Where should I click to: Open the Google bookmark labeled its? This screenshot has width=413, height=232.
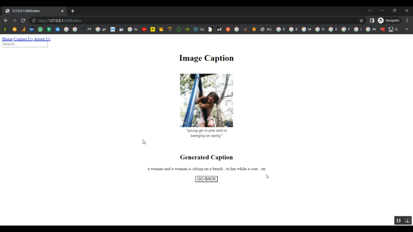(133, 29)
